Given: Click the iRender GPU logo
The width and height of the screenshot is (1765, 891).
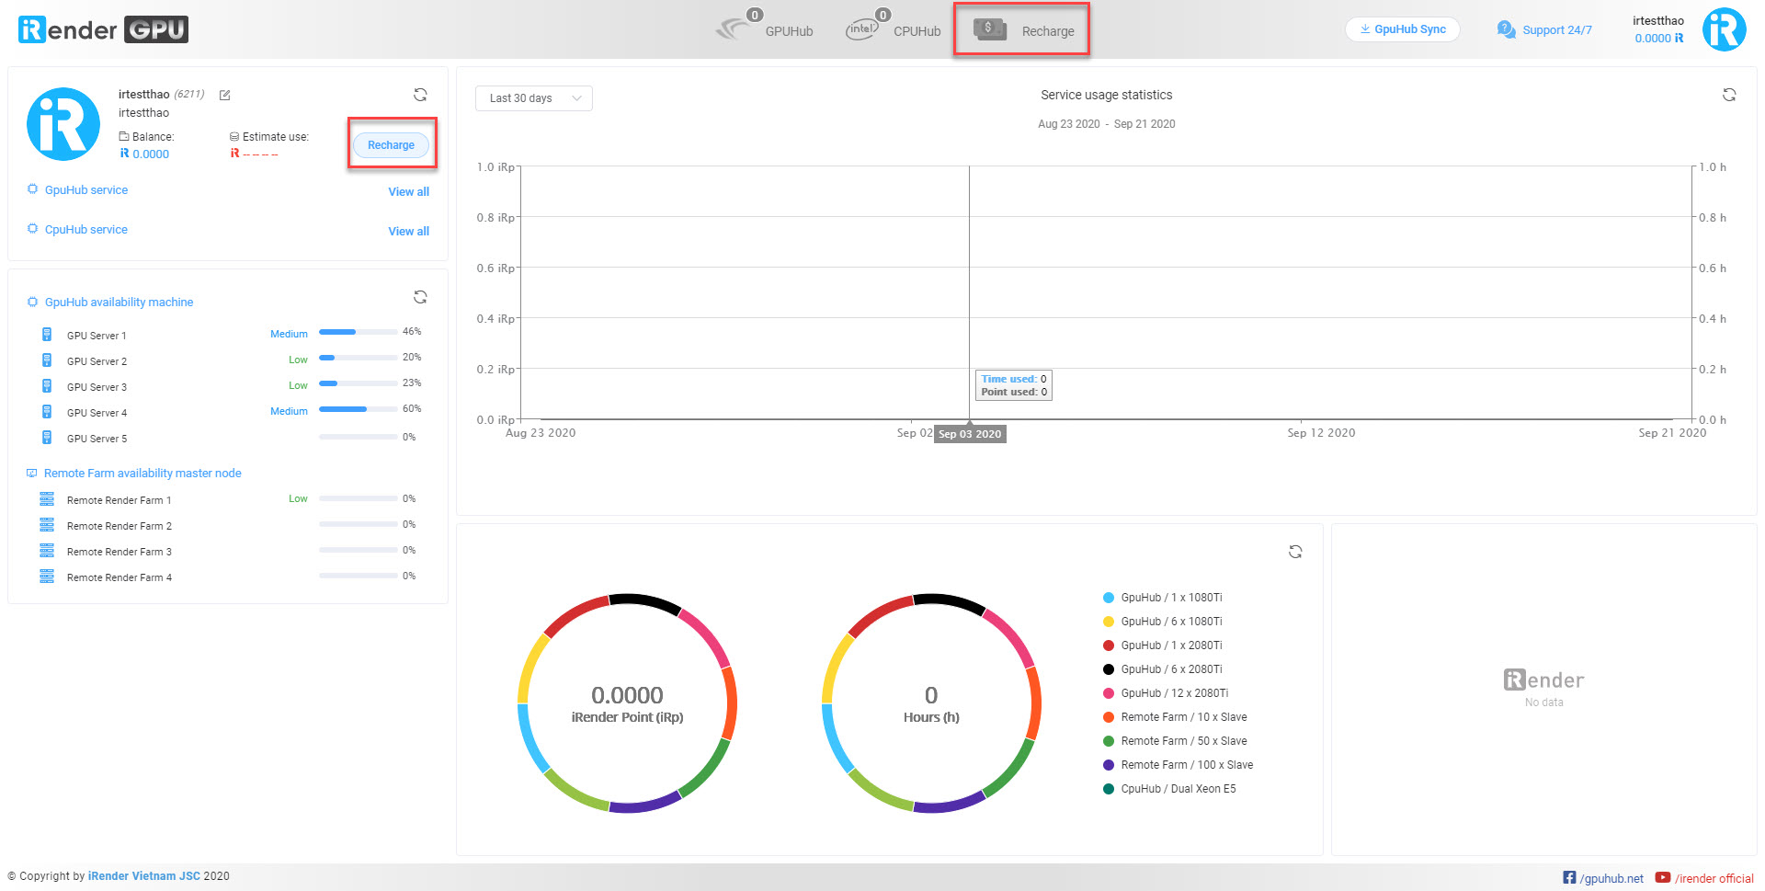Looking at the screenshot, I should tap(103, 29).
